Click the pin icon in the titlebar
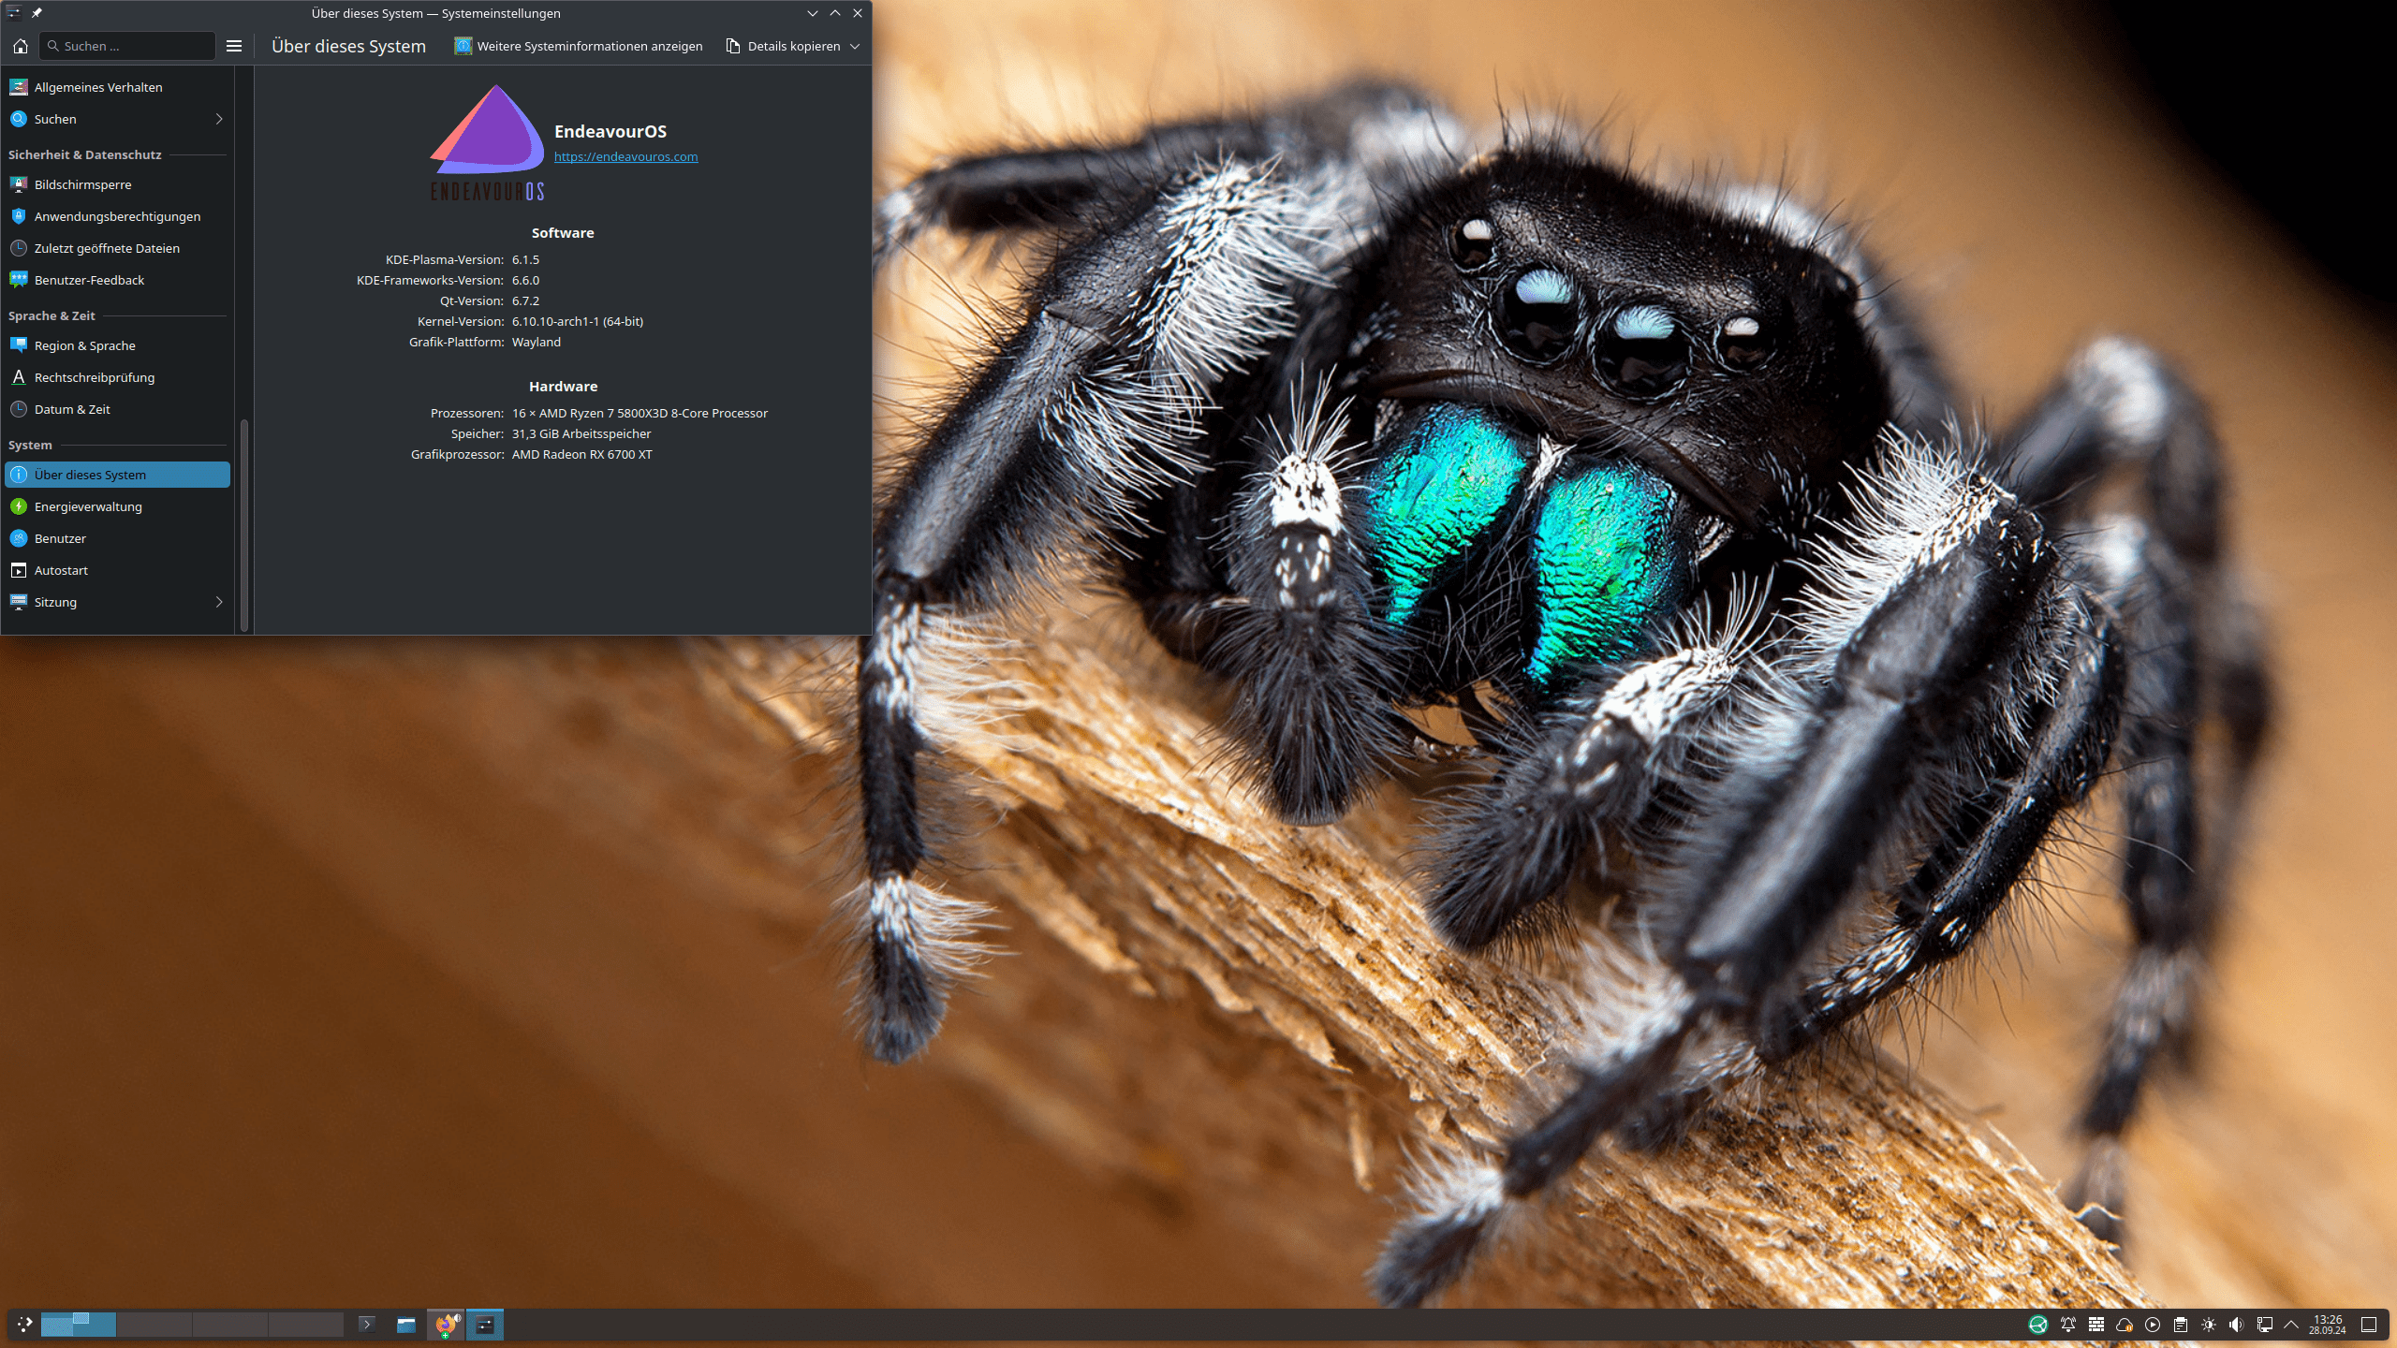 [37, 13]
